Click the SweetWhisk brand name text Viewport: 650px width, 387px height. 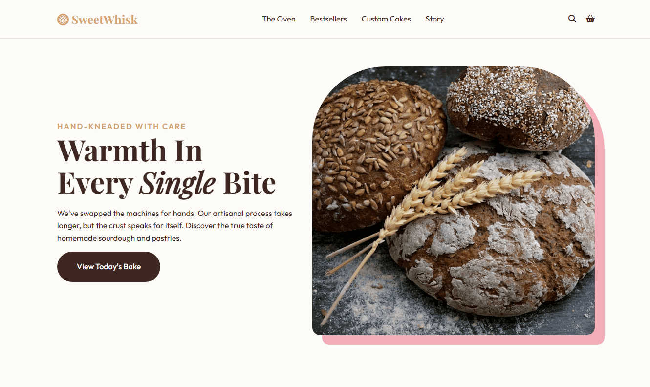(x=105, y=20)
